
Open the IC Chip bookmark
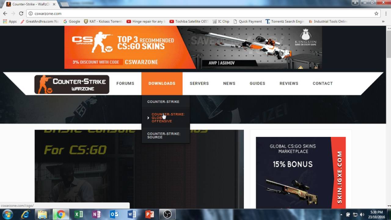[x=221, y=21]
